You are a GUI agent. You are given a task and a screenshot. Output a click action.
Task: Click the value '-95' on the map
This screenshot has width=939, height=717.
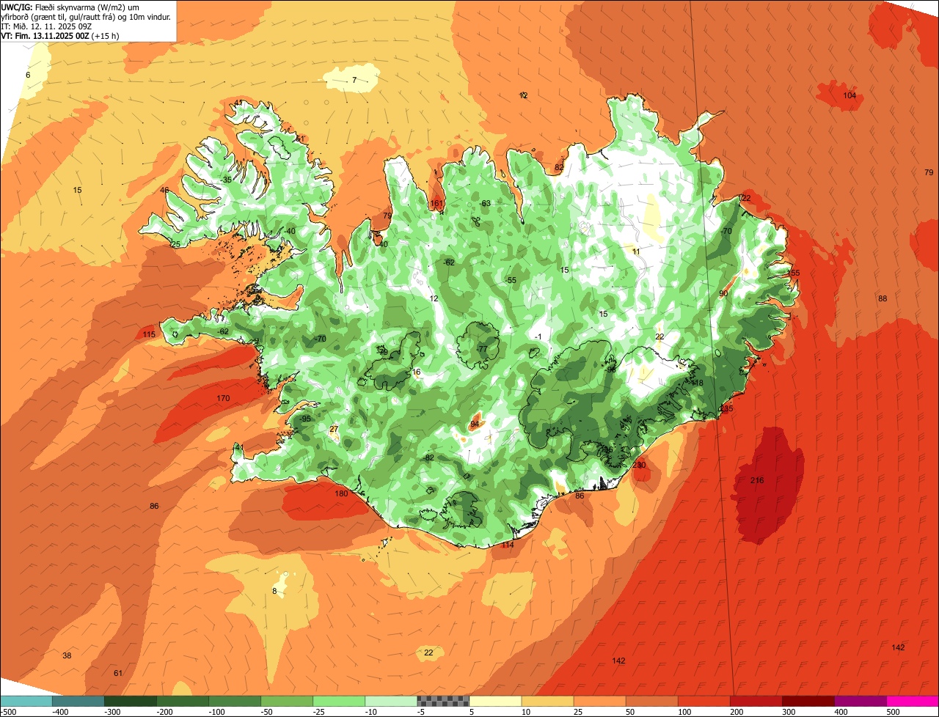pos(305,419)
